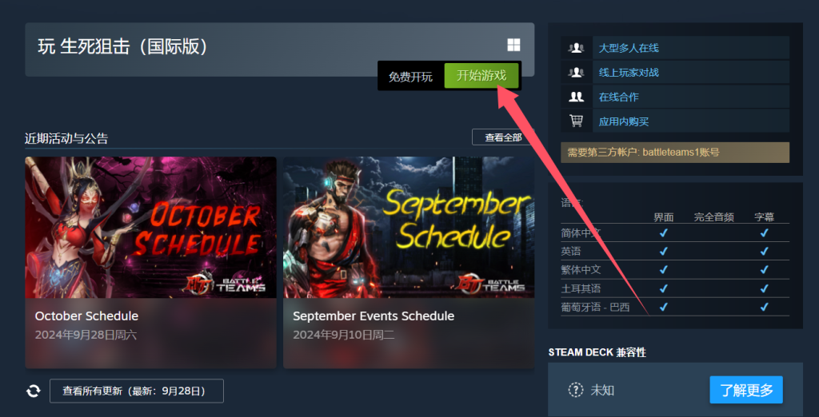Click the 在线合作 co-op icon

(x=576, y=97)
